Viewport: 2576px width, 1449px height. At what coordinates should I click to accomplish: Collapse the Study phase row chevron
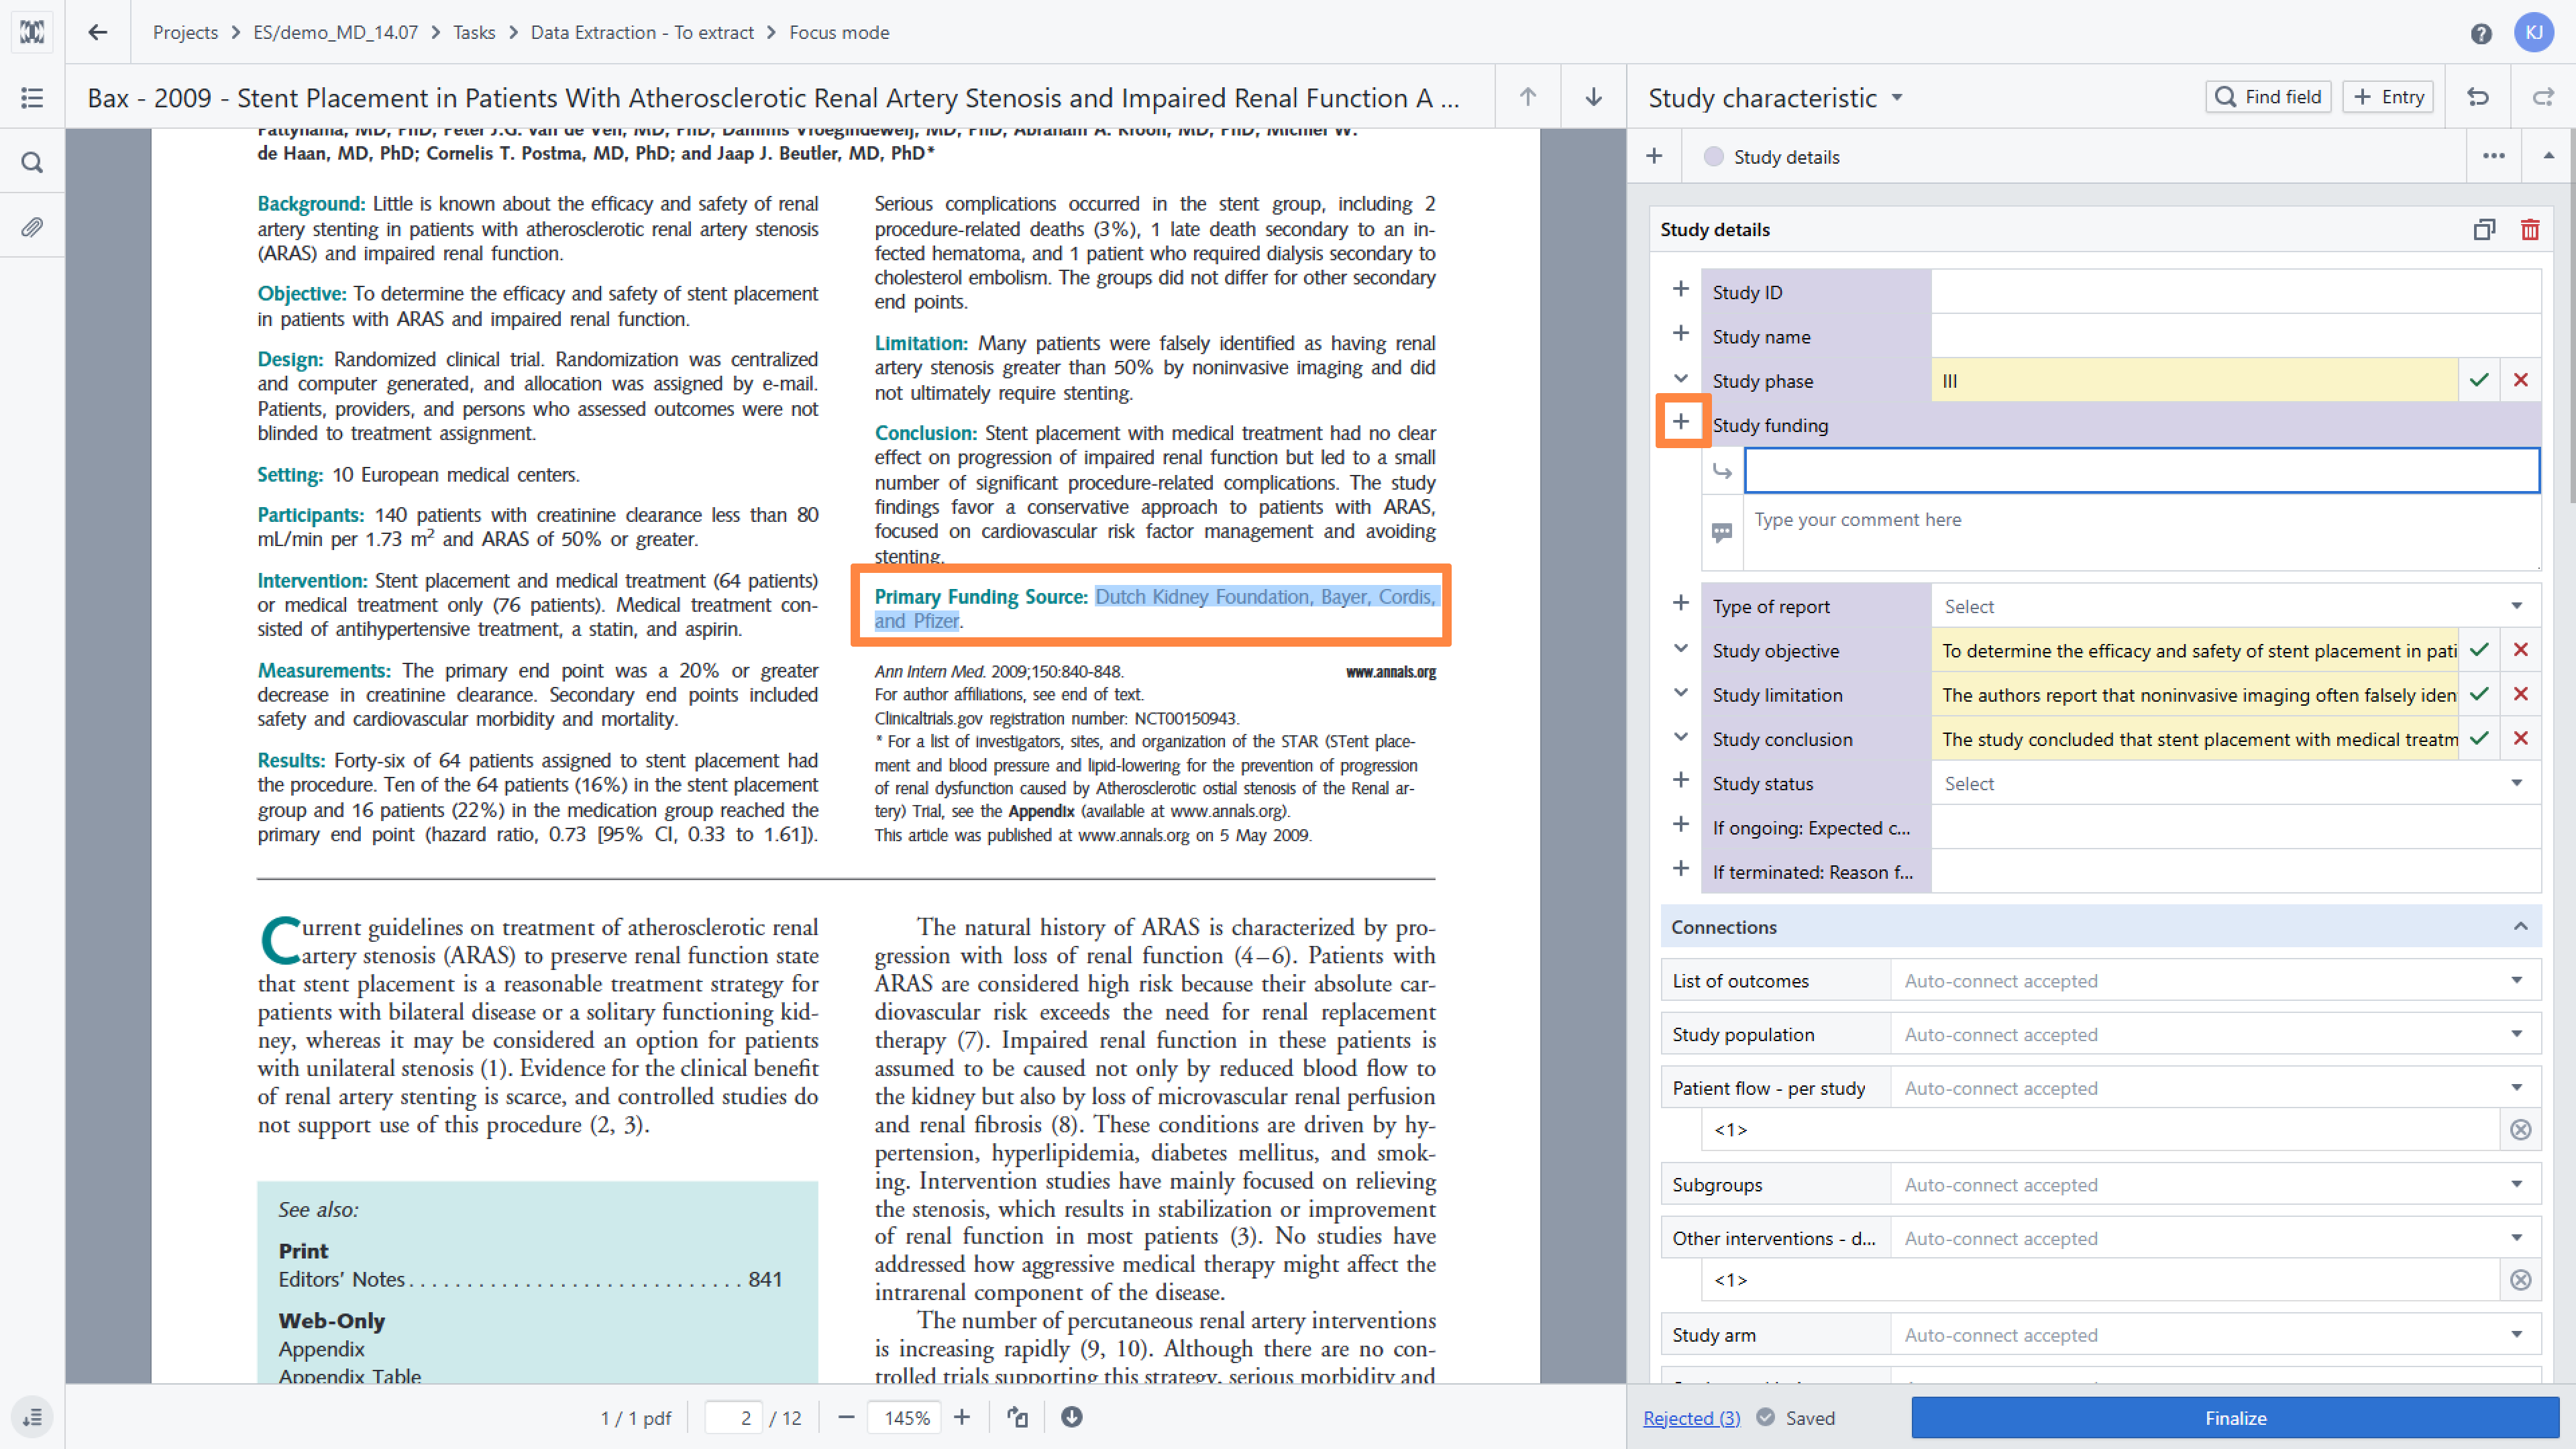coord(1681,379)
